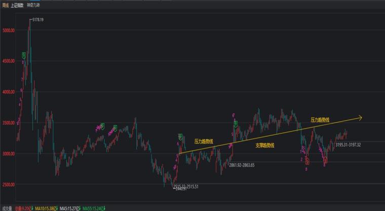Click the magenta 9 marker above the 3450 breakout
385x211 pixels.
(234, 115)
